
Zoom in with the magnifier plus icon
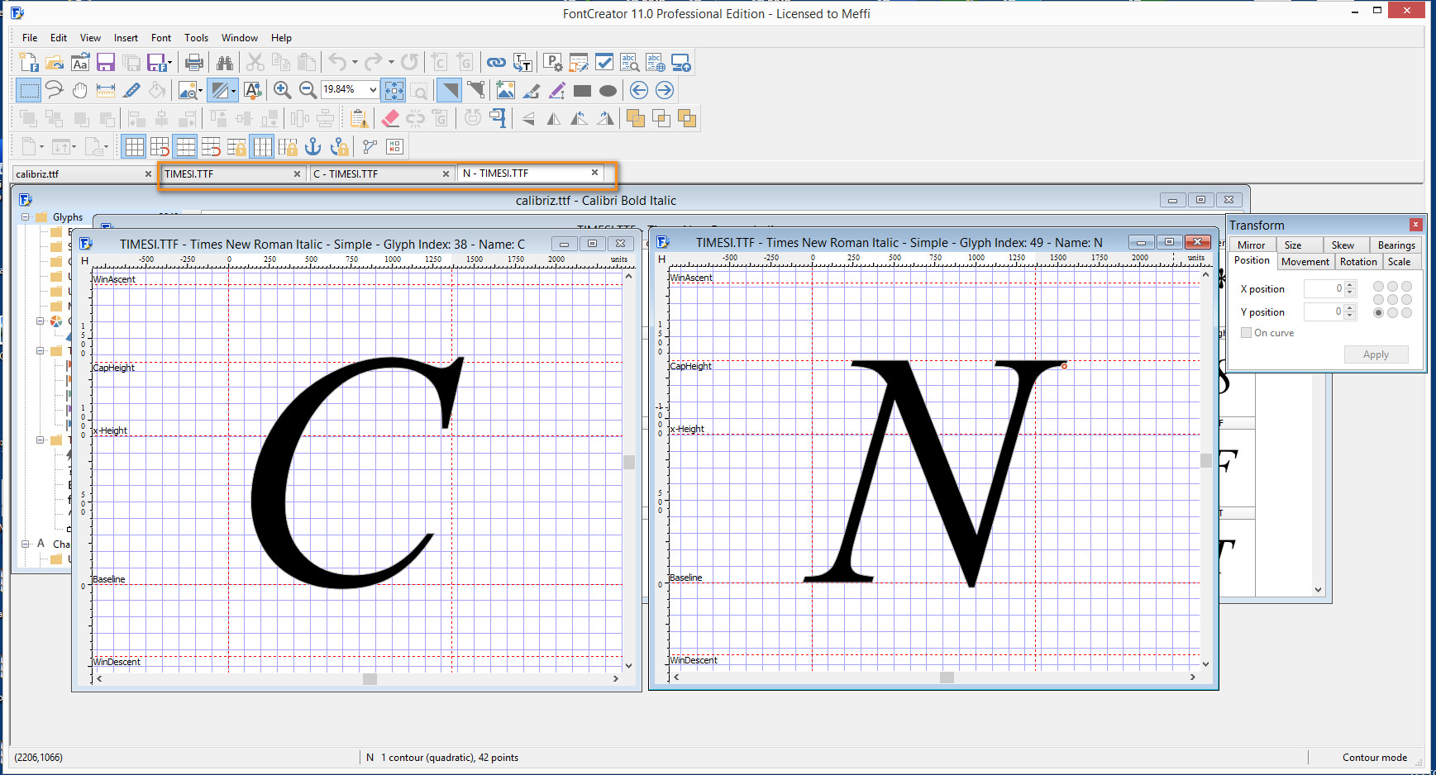(282, 90)
